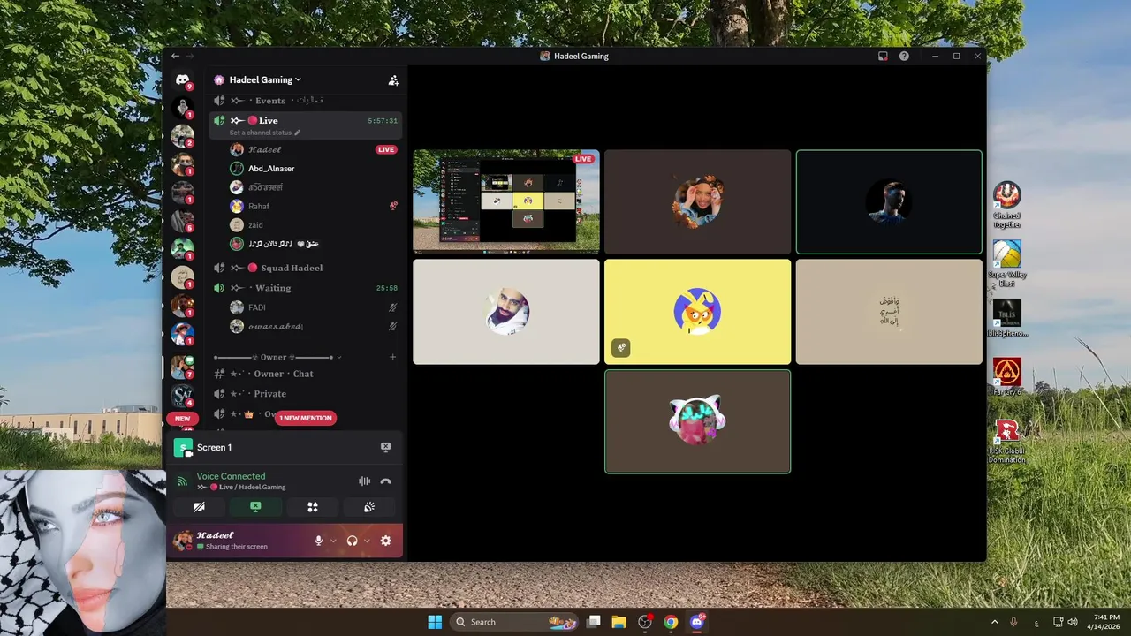Open the Owner Chat text channel
Image resolution: width=1131 pixels, height=636 pixels.
(306, 374)
